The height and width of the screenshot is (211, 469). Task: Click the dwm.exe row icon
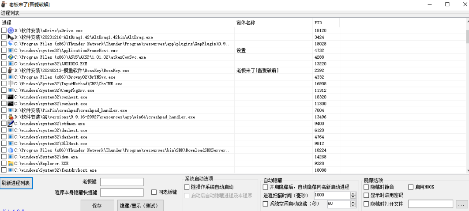pyautogui.click(x=11, y=157)
